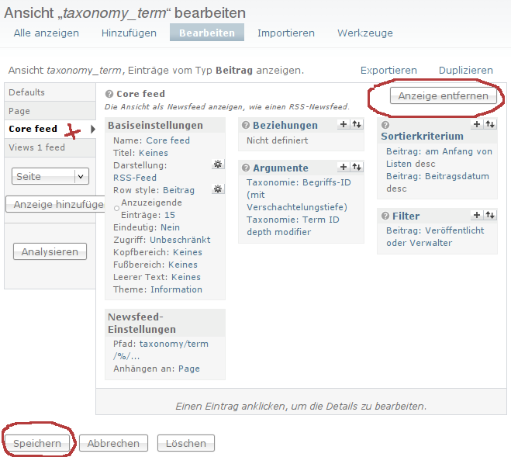Expand the Core feed arrow in sidebar
This screenshot has height=457, width=511.
94,129
